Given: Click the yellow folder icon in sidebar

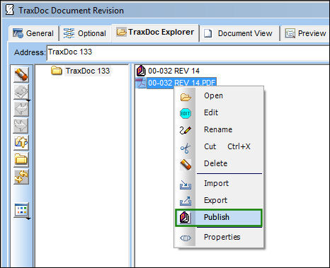Looking at the screenshot, I should tap(21, 160).
